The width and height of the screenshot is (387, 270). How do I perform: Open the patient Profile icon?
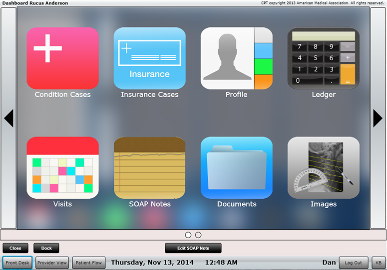coord(237,58)
